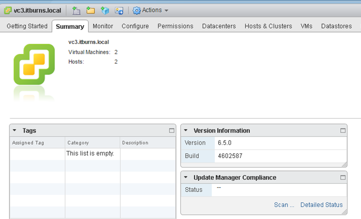Click the Version Information resize grip
Viewport: 361px width, 219px height.
[344, 164]
